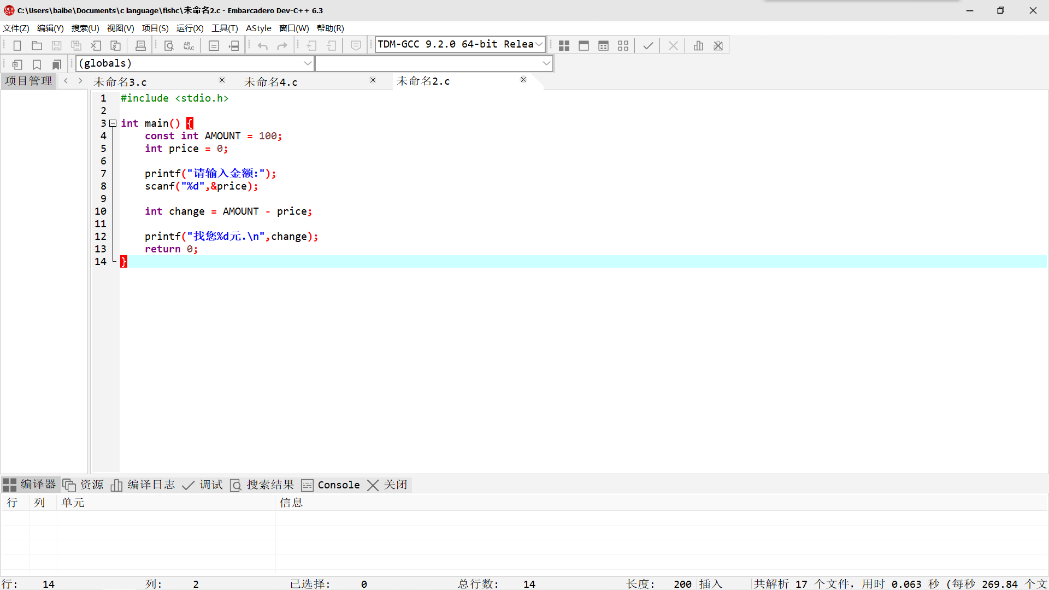The width and height of the screenshot is (1049, 590).
Task: Select the 项目管理 side panel tab
Action: (x=28, y=81)
